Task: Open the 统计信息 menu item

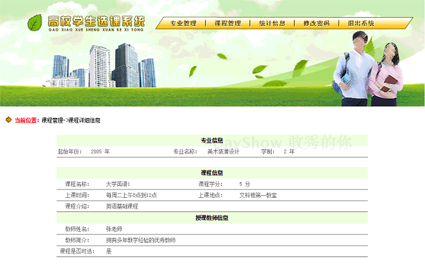Action: (272, 23)
